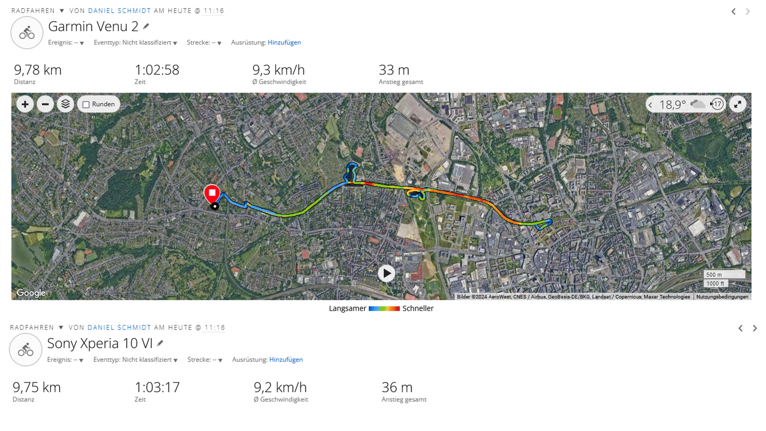Screen dimensions: 766x431
Task: Open the map layers selector
Action: pyautogui.click(x=65, y=105)
